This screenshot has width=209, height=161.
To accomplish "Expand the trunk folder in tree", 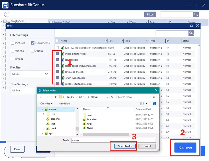I will coord(44,128).
